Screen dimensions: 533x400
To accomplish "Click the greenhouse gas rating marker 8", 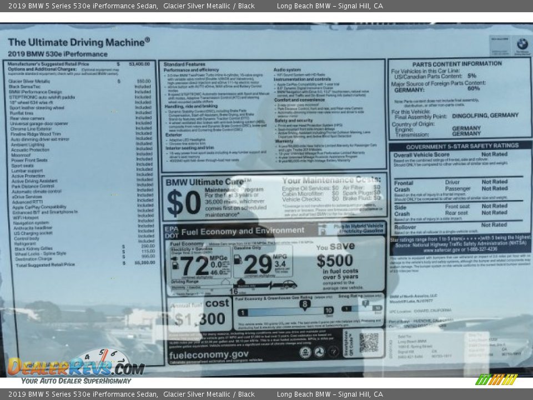I will point(304,304).
